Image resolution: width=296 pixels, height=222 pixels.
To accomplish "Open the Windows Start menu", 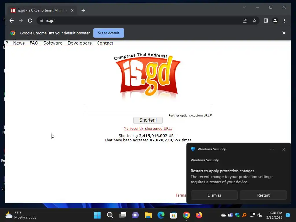I will tap(97, 215).
